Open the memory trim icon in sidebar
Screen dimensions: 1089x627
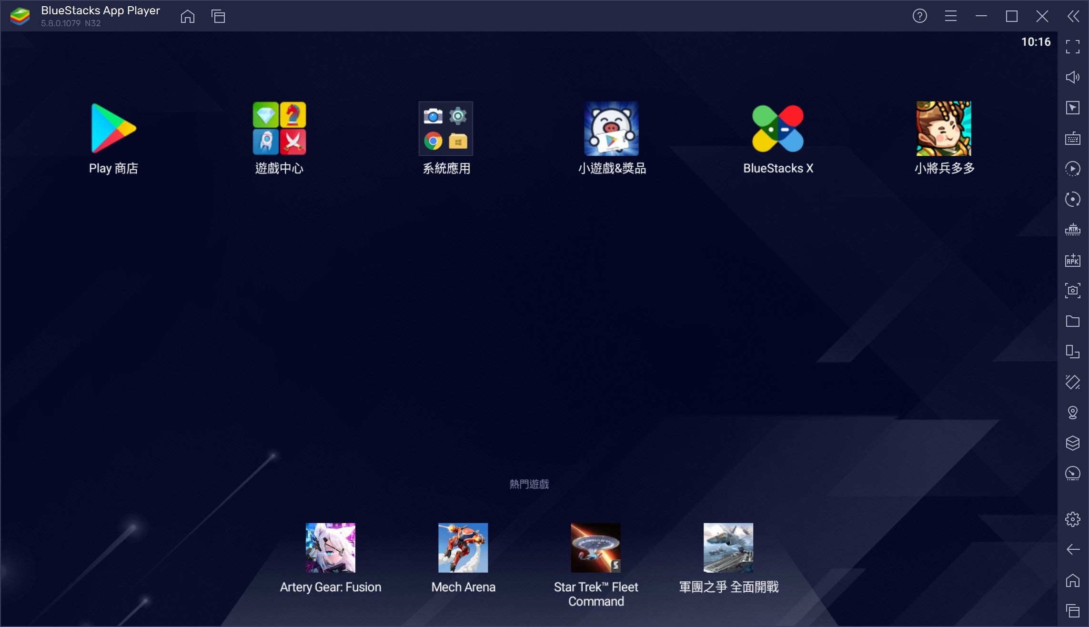[x=1073, y=230]
